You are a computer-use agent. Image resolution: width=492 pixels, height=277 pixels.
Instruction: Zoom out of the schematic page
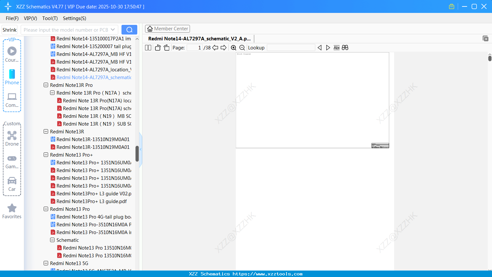(242, 47)
